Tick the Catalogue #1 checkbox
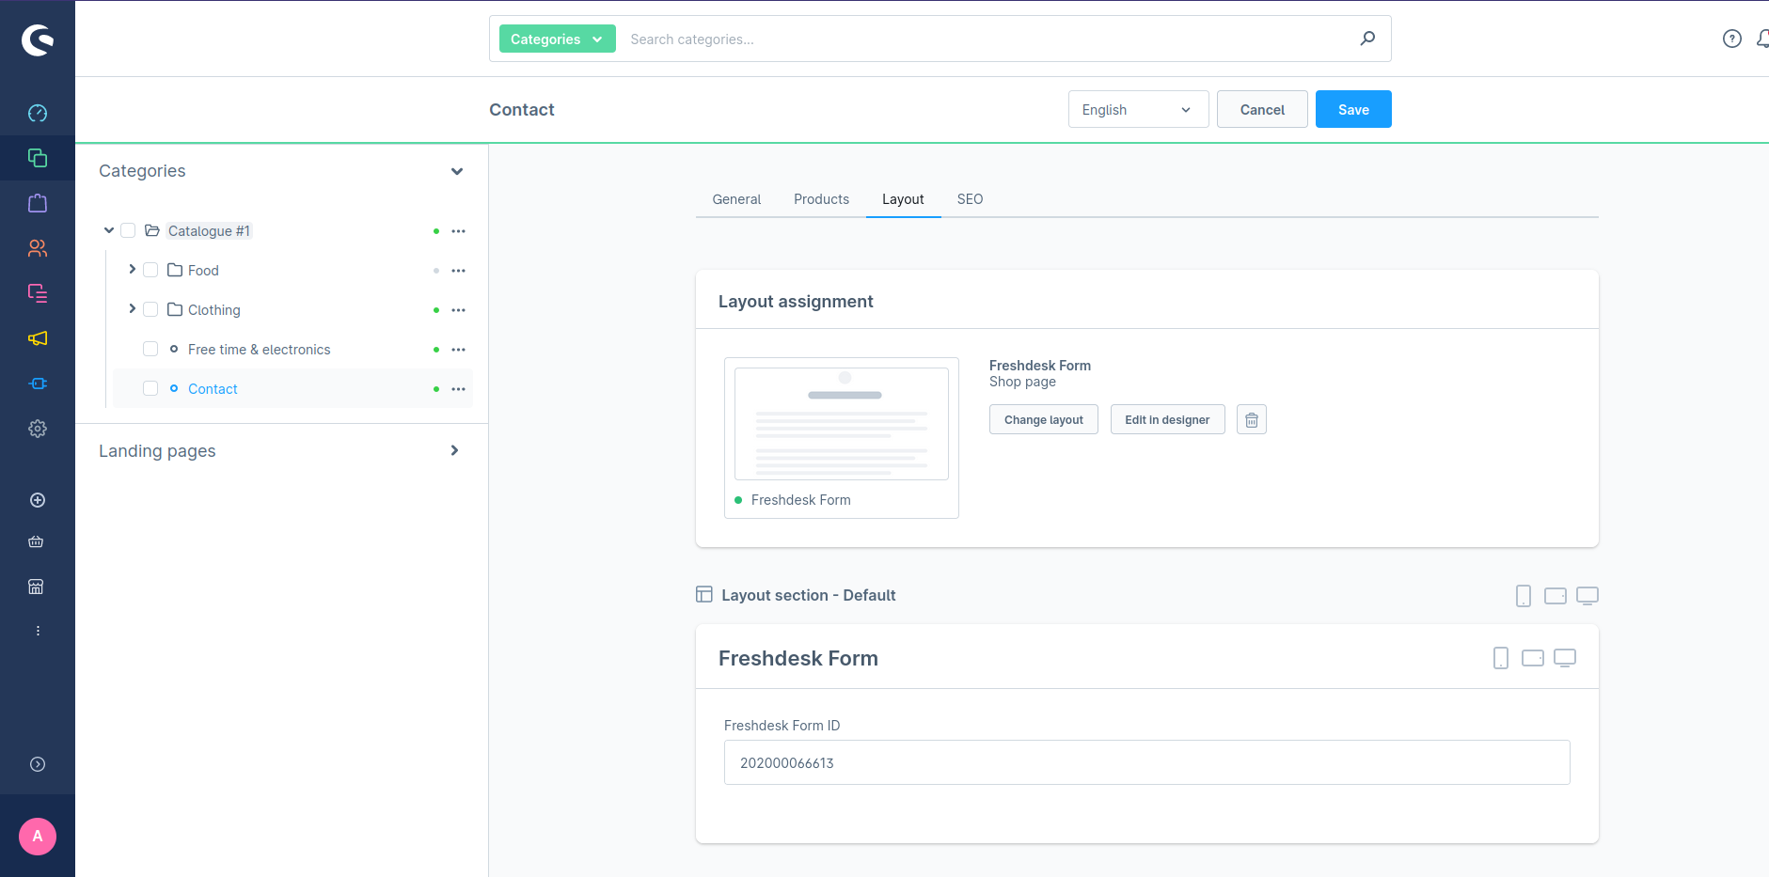The height and width of the screenshot is (877, 1769). (x=128, y=230)
